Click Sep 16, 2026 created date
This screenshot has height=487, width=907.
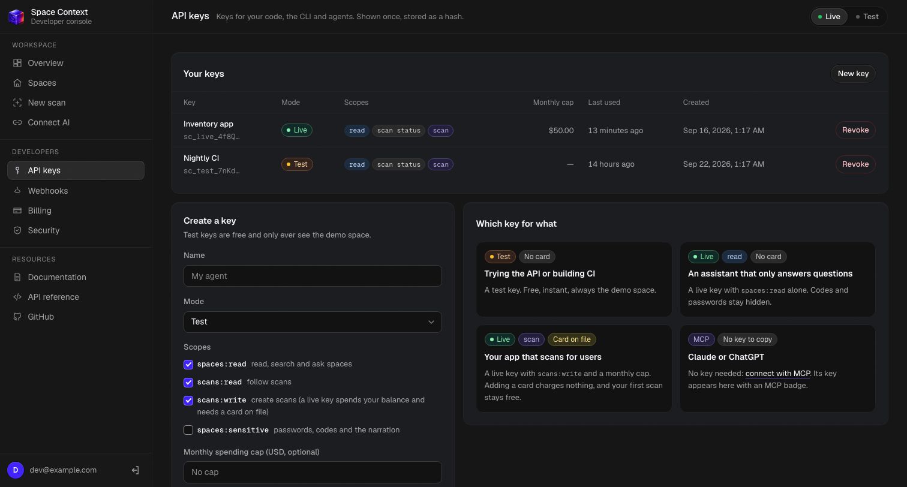(723, 130)
